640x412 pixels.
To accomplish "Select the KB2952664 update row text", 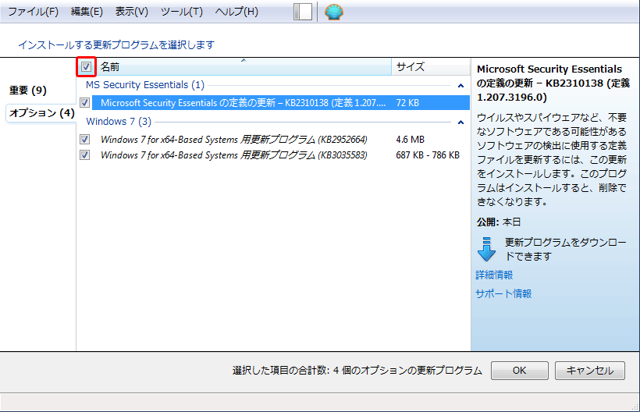I will tap(234, 140).
